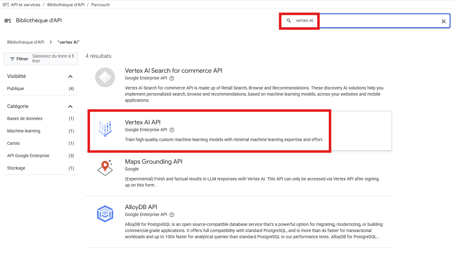453x254 pixels.
Task: Click the API logo beside page title
Action: pyautogui.click(x=8, y=21)
